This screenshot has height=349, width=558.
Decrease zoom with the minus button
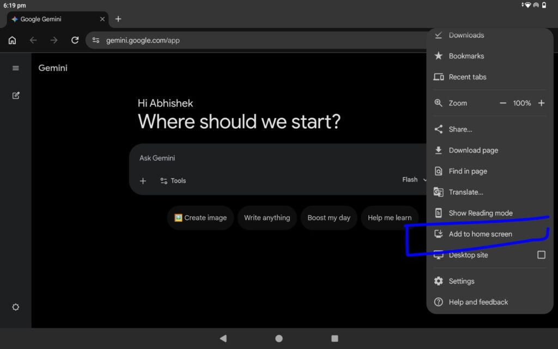[503, 103]
